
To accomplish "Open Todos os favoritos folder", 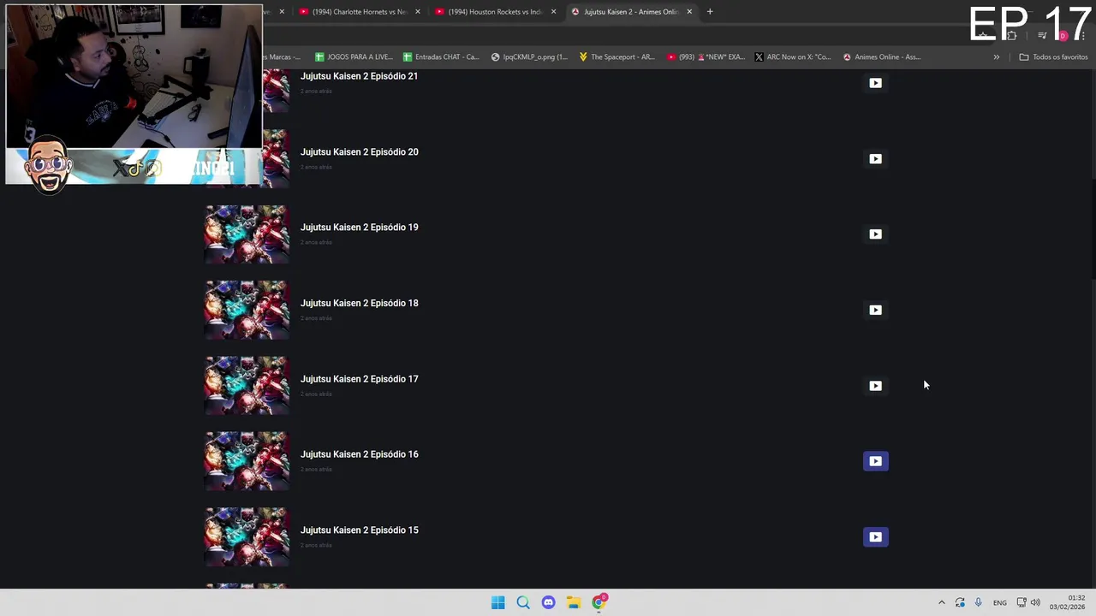I will 1053,57.
